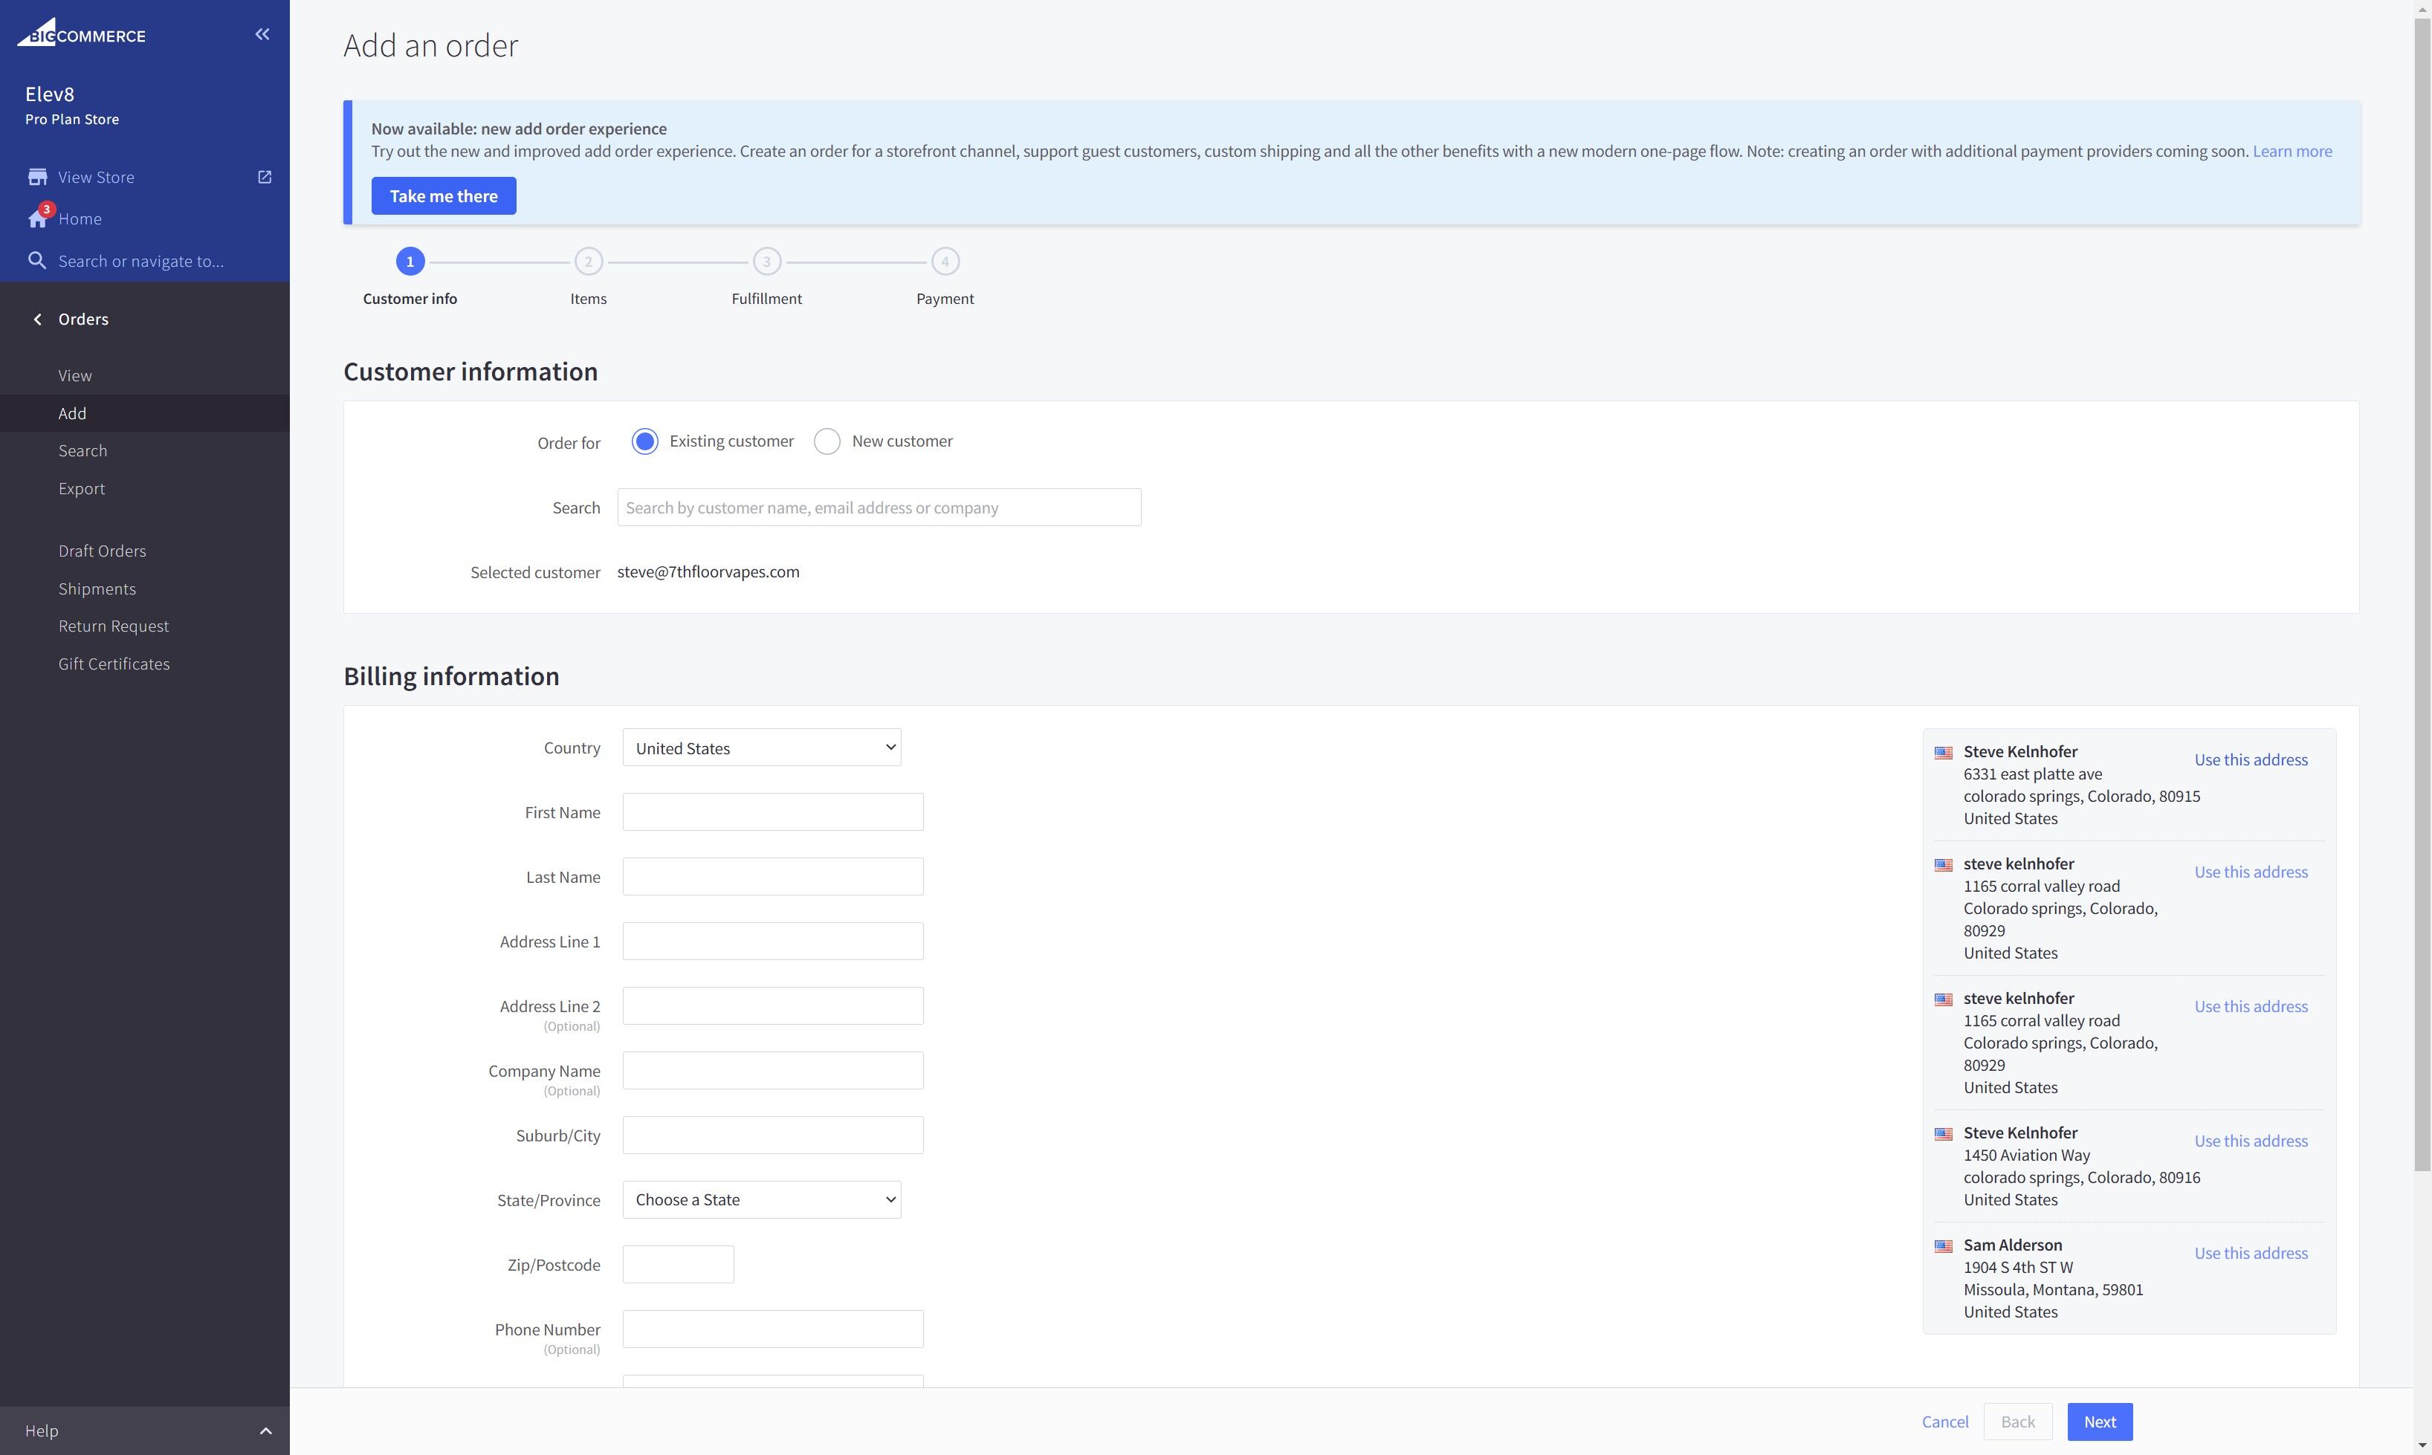
Task: Open the Country dropdown
Action: coord(761,748)
